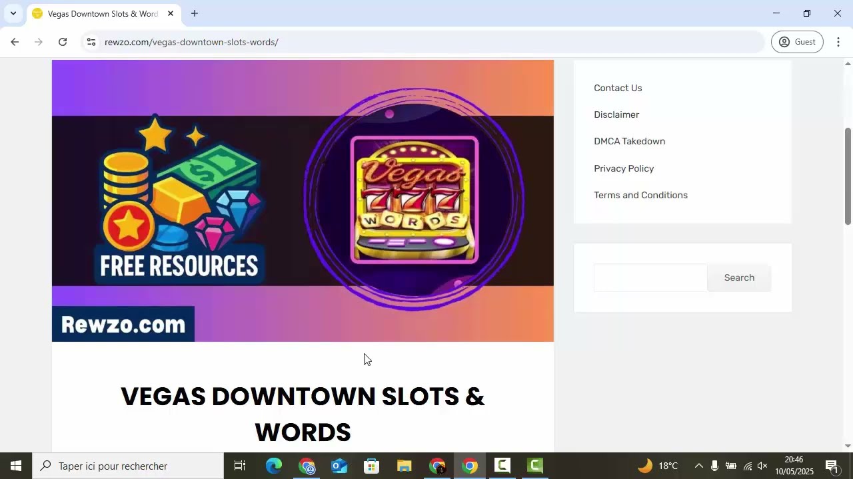853x479 pixels.
Task: Open File Explorer from the taskbar
Action: pos(405,466)
